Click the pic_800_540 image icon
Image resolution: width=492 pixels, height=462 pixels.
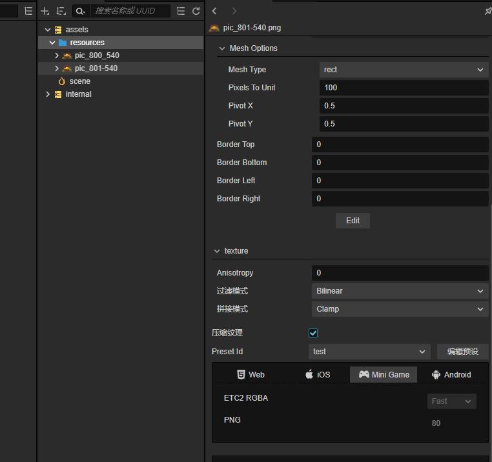[x=67, y=56]
